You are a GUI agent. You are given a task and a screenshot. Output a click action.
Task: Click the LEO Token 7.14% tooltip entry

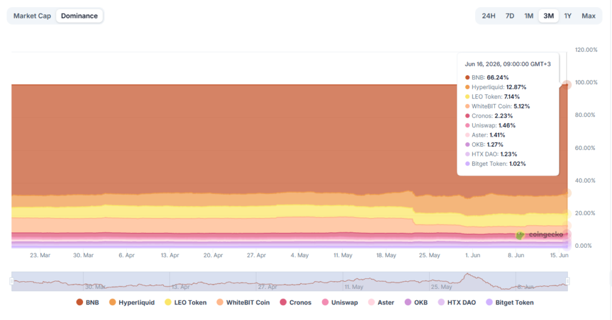[x=492, y=97]
